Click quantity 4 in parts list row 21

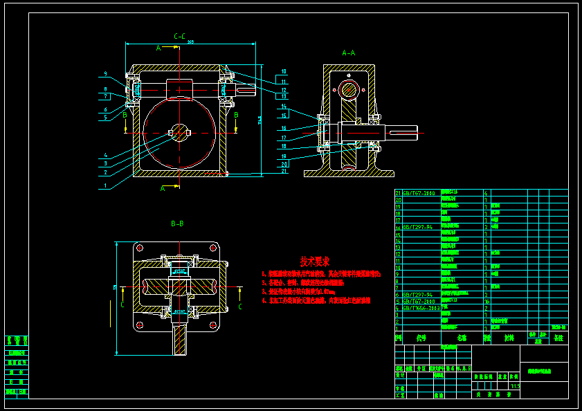pos(486,194)
